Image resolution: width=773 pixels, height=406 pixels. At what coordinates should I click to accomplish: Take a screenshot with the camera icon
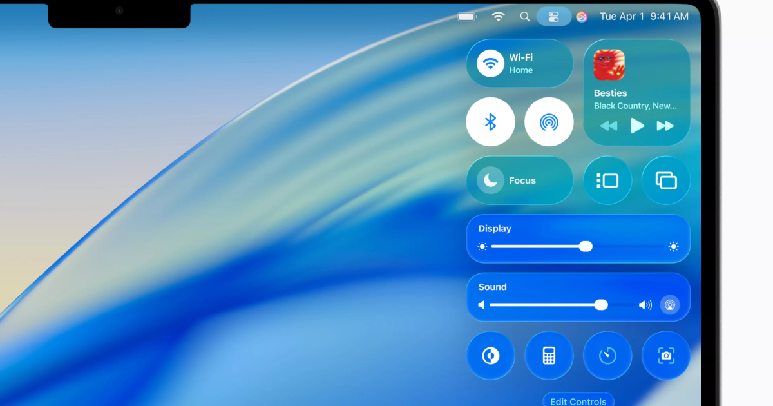click(665, 356)
